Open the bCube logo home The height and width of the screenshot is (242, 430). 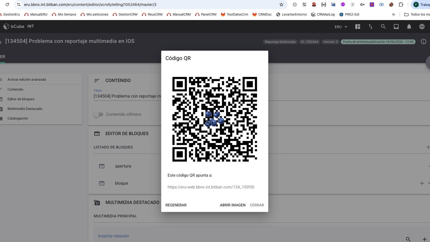tap(14, 26)
